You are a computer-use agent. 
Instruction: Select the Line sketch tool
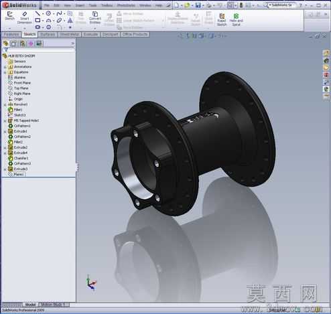pos(38,13)
